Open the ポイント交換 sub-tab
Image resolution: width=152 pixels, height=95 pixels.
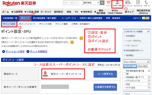tap(45, 24)
